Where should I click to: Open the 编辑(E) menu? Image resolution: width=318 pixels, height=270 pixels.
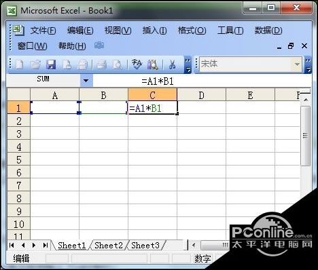tap(80, 31)
